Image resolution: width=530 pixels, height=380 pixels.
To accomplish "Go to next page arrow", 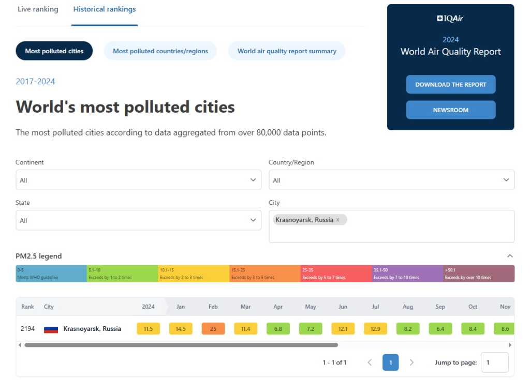I will (x=411, y=362).
